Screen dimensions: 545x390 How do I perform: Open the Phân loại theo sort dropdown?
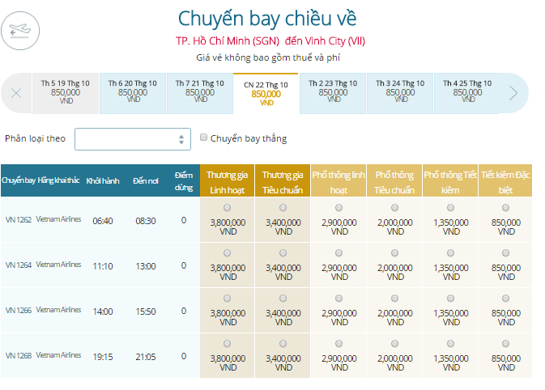(x=133, y=139)
